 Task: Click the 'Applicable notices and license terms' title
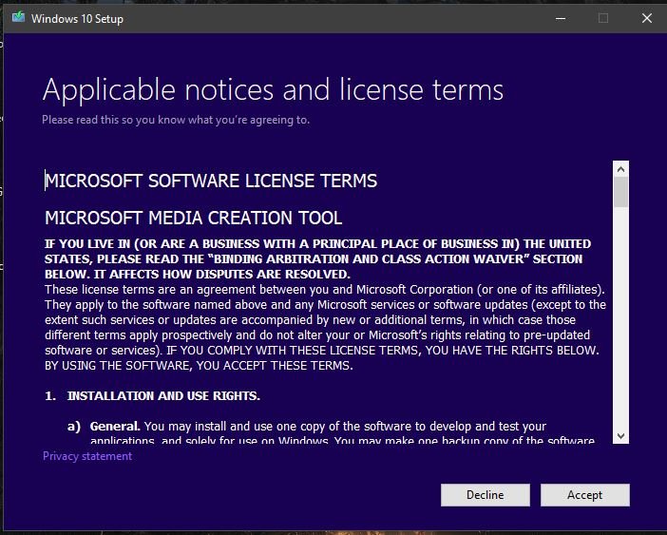273,89
